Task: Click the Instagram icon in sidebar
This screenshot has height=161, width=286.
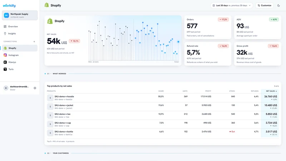Action: [x=5, y=55]
